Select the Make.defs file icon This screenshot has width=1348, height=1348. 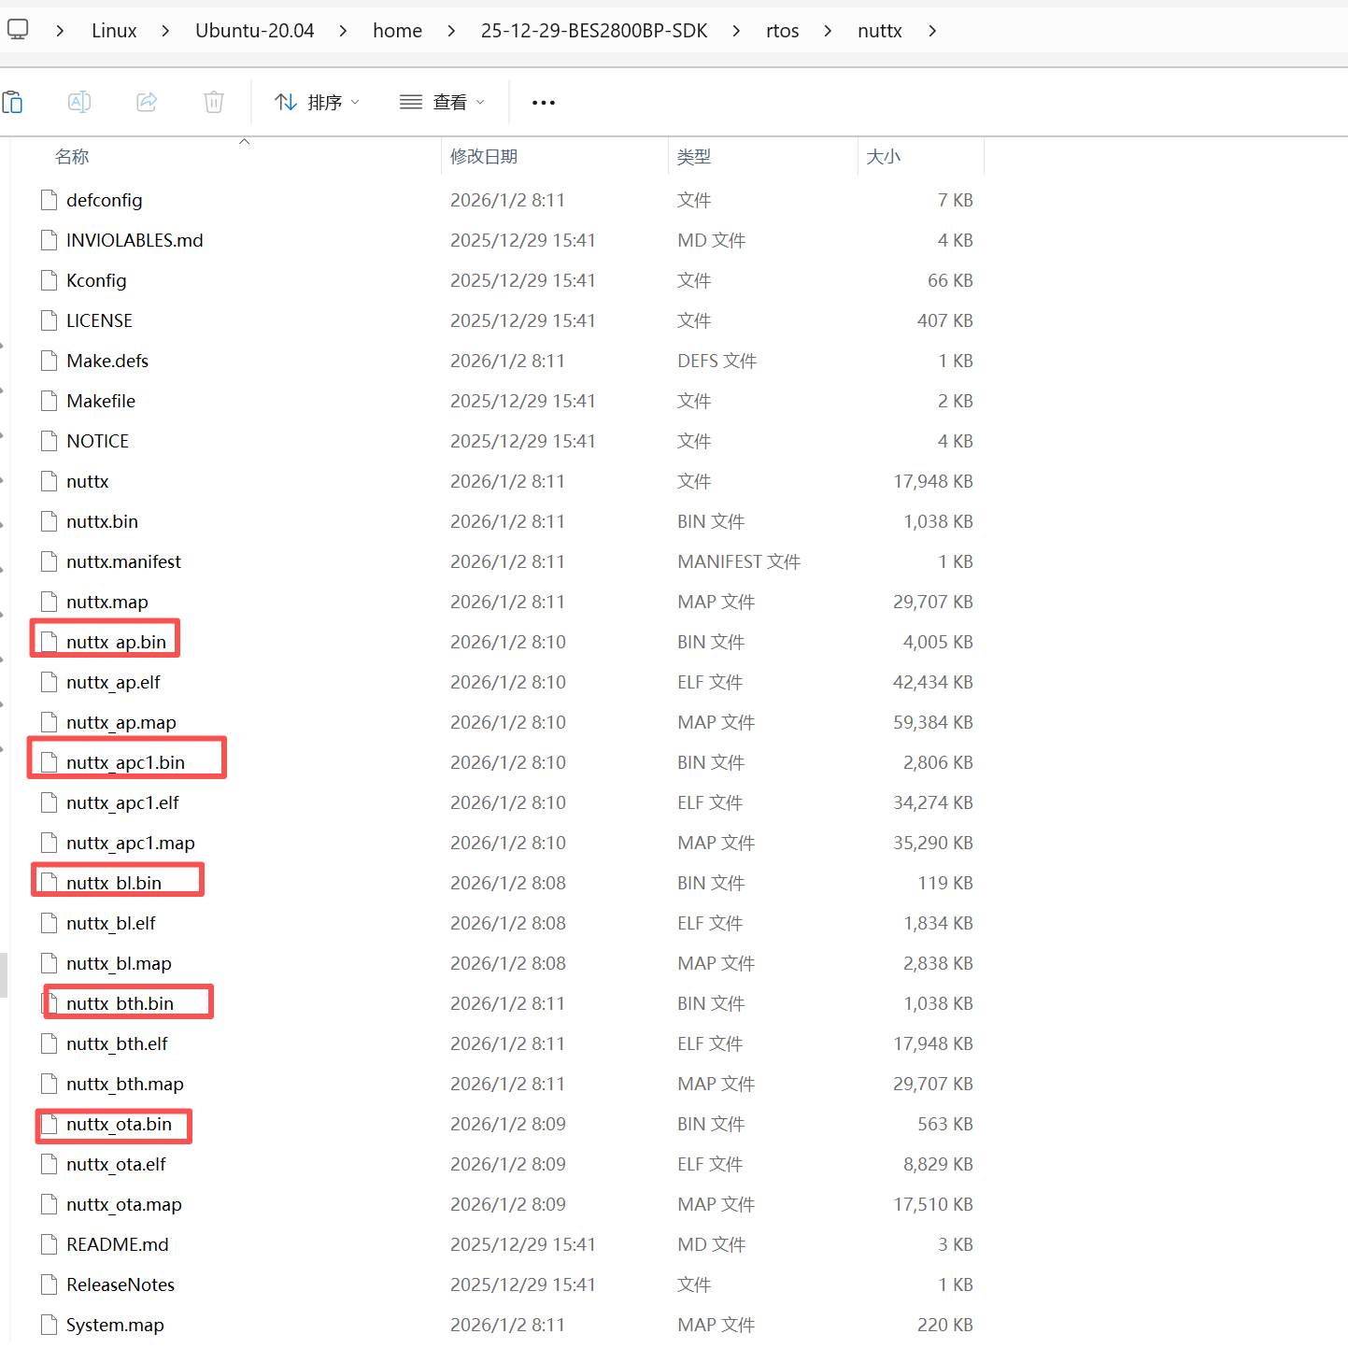coord(50,361)
